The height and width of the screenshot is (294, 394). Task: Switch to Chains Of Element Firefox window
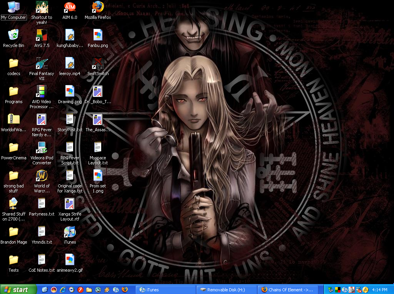coord(288,290)
